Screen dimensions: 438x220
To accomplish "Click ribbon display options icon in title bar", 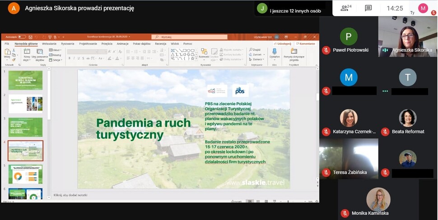I will click(286, 37).
